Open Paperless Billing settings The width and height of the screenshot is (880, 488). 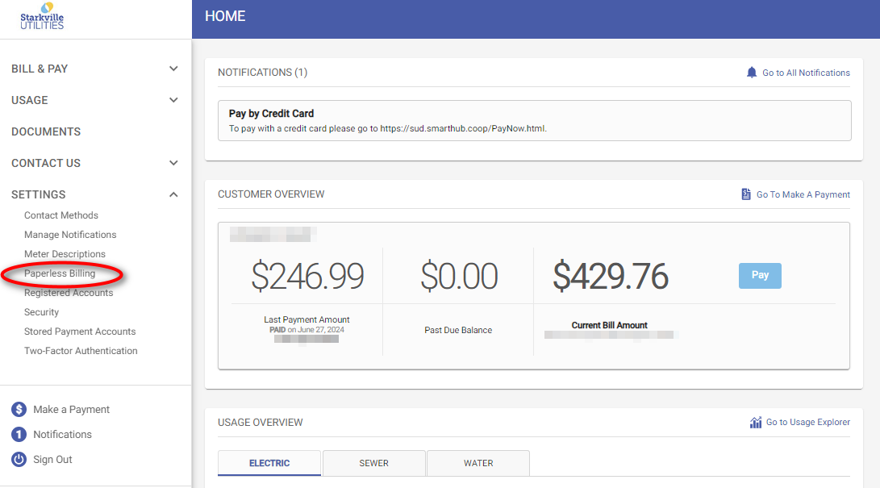(60, 273)
